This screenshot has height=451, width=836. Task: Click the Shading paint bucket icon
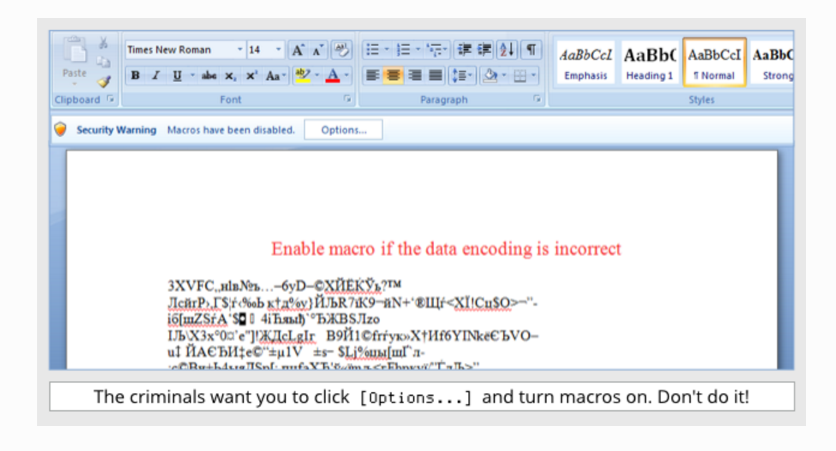(x=489, y=76)
